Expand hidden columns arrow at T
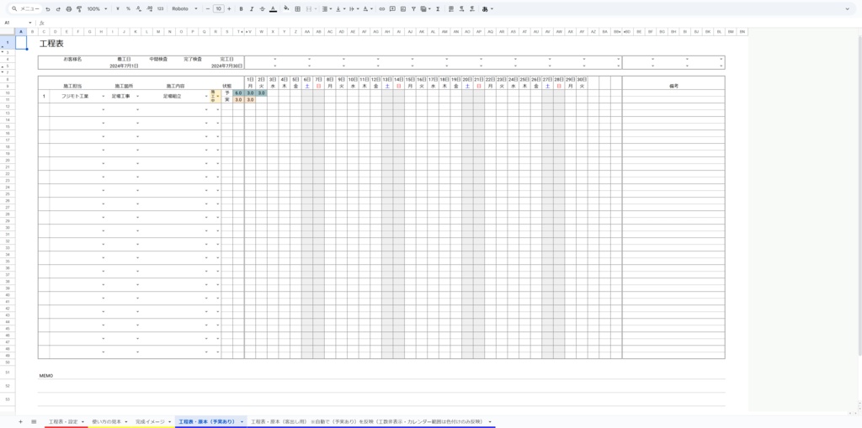Image resolution: width=862 pixels, height=428 pixels. (x=242, y=32)
